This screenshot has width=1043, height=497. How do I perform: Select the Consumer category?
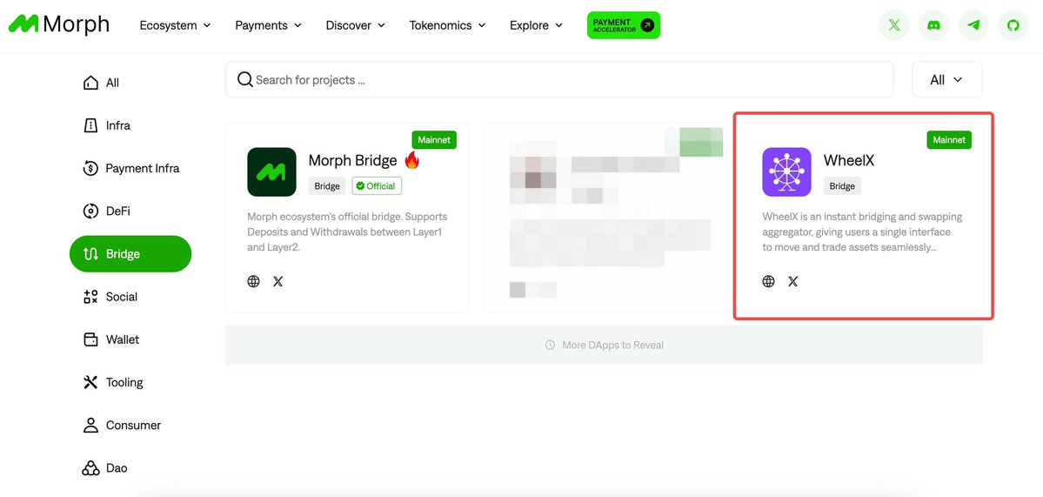tap(122, 425)
